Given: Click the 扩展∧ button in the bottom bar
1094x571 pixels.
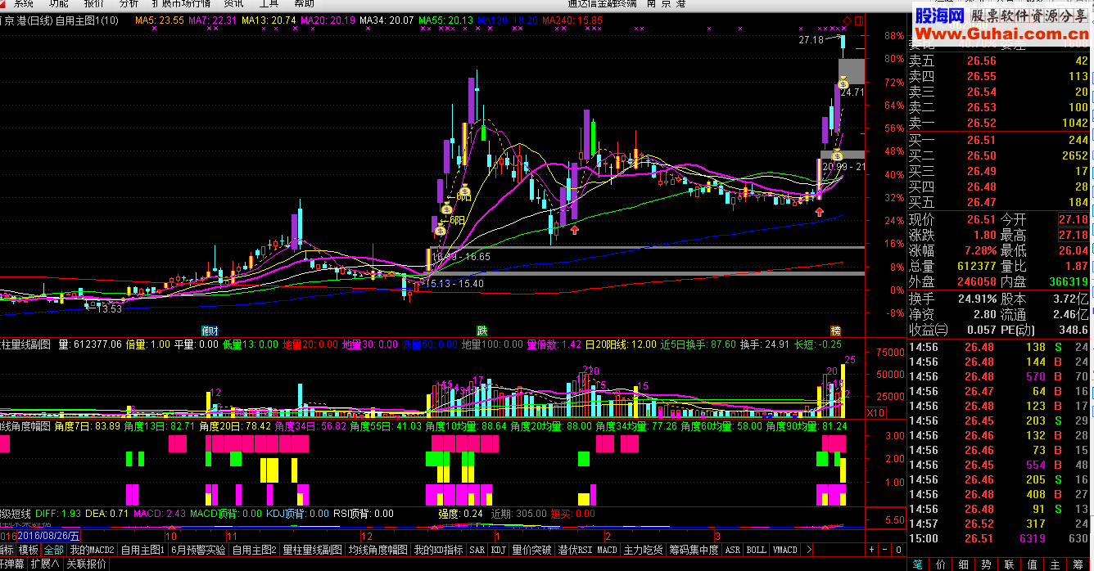Looking at the screenshot, I should click(46, 564).
